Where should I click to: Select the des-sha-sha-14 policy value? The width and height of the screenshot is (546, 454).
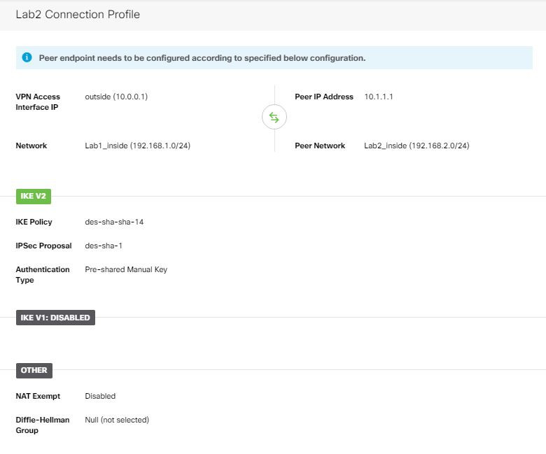[x=114, y=222]
